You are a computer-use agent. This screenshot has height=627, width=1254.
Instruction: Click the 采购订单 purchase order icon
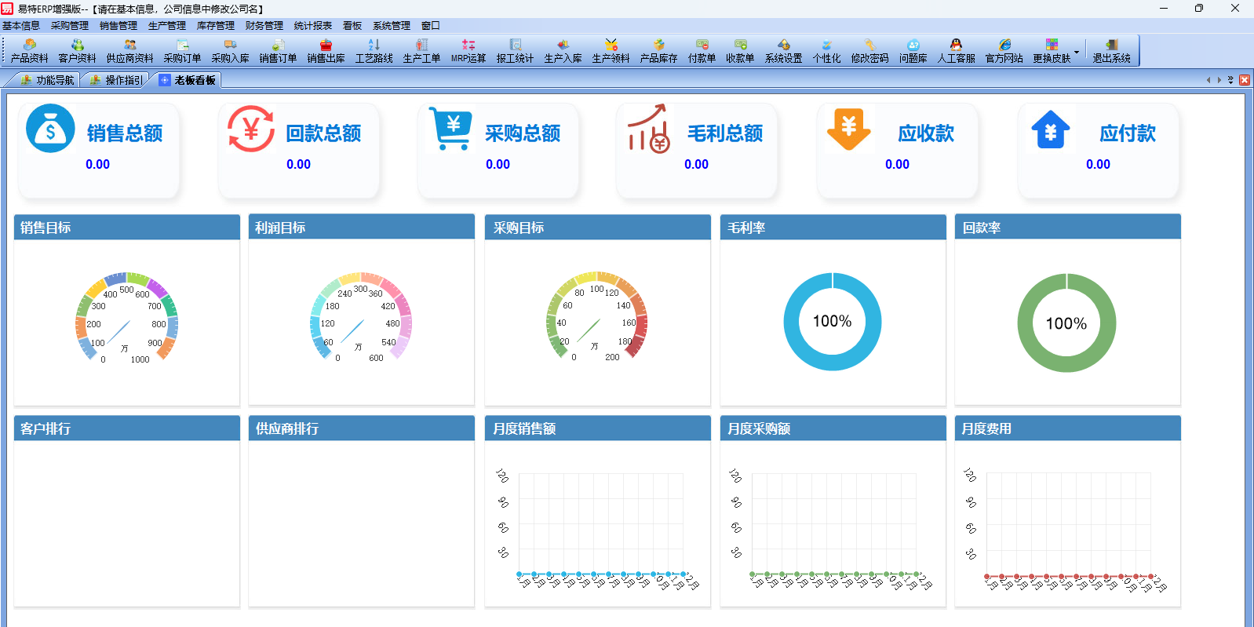click(182, 51)
